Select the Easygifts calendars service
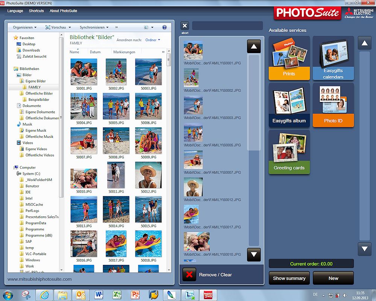The width and height of the screenshot is (376, 301). 333,58
